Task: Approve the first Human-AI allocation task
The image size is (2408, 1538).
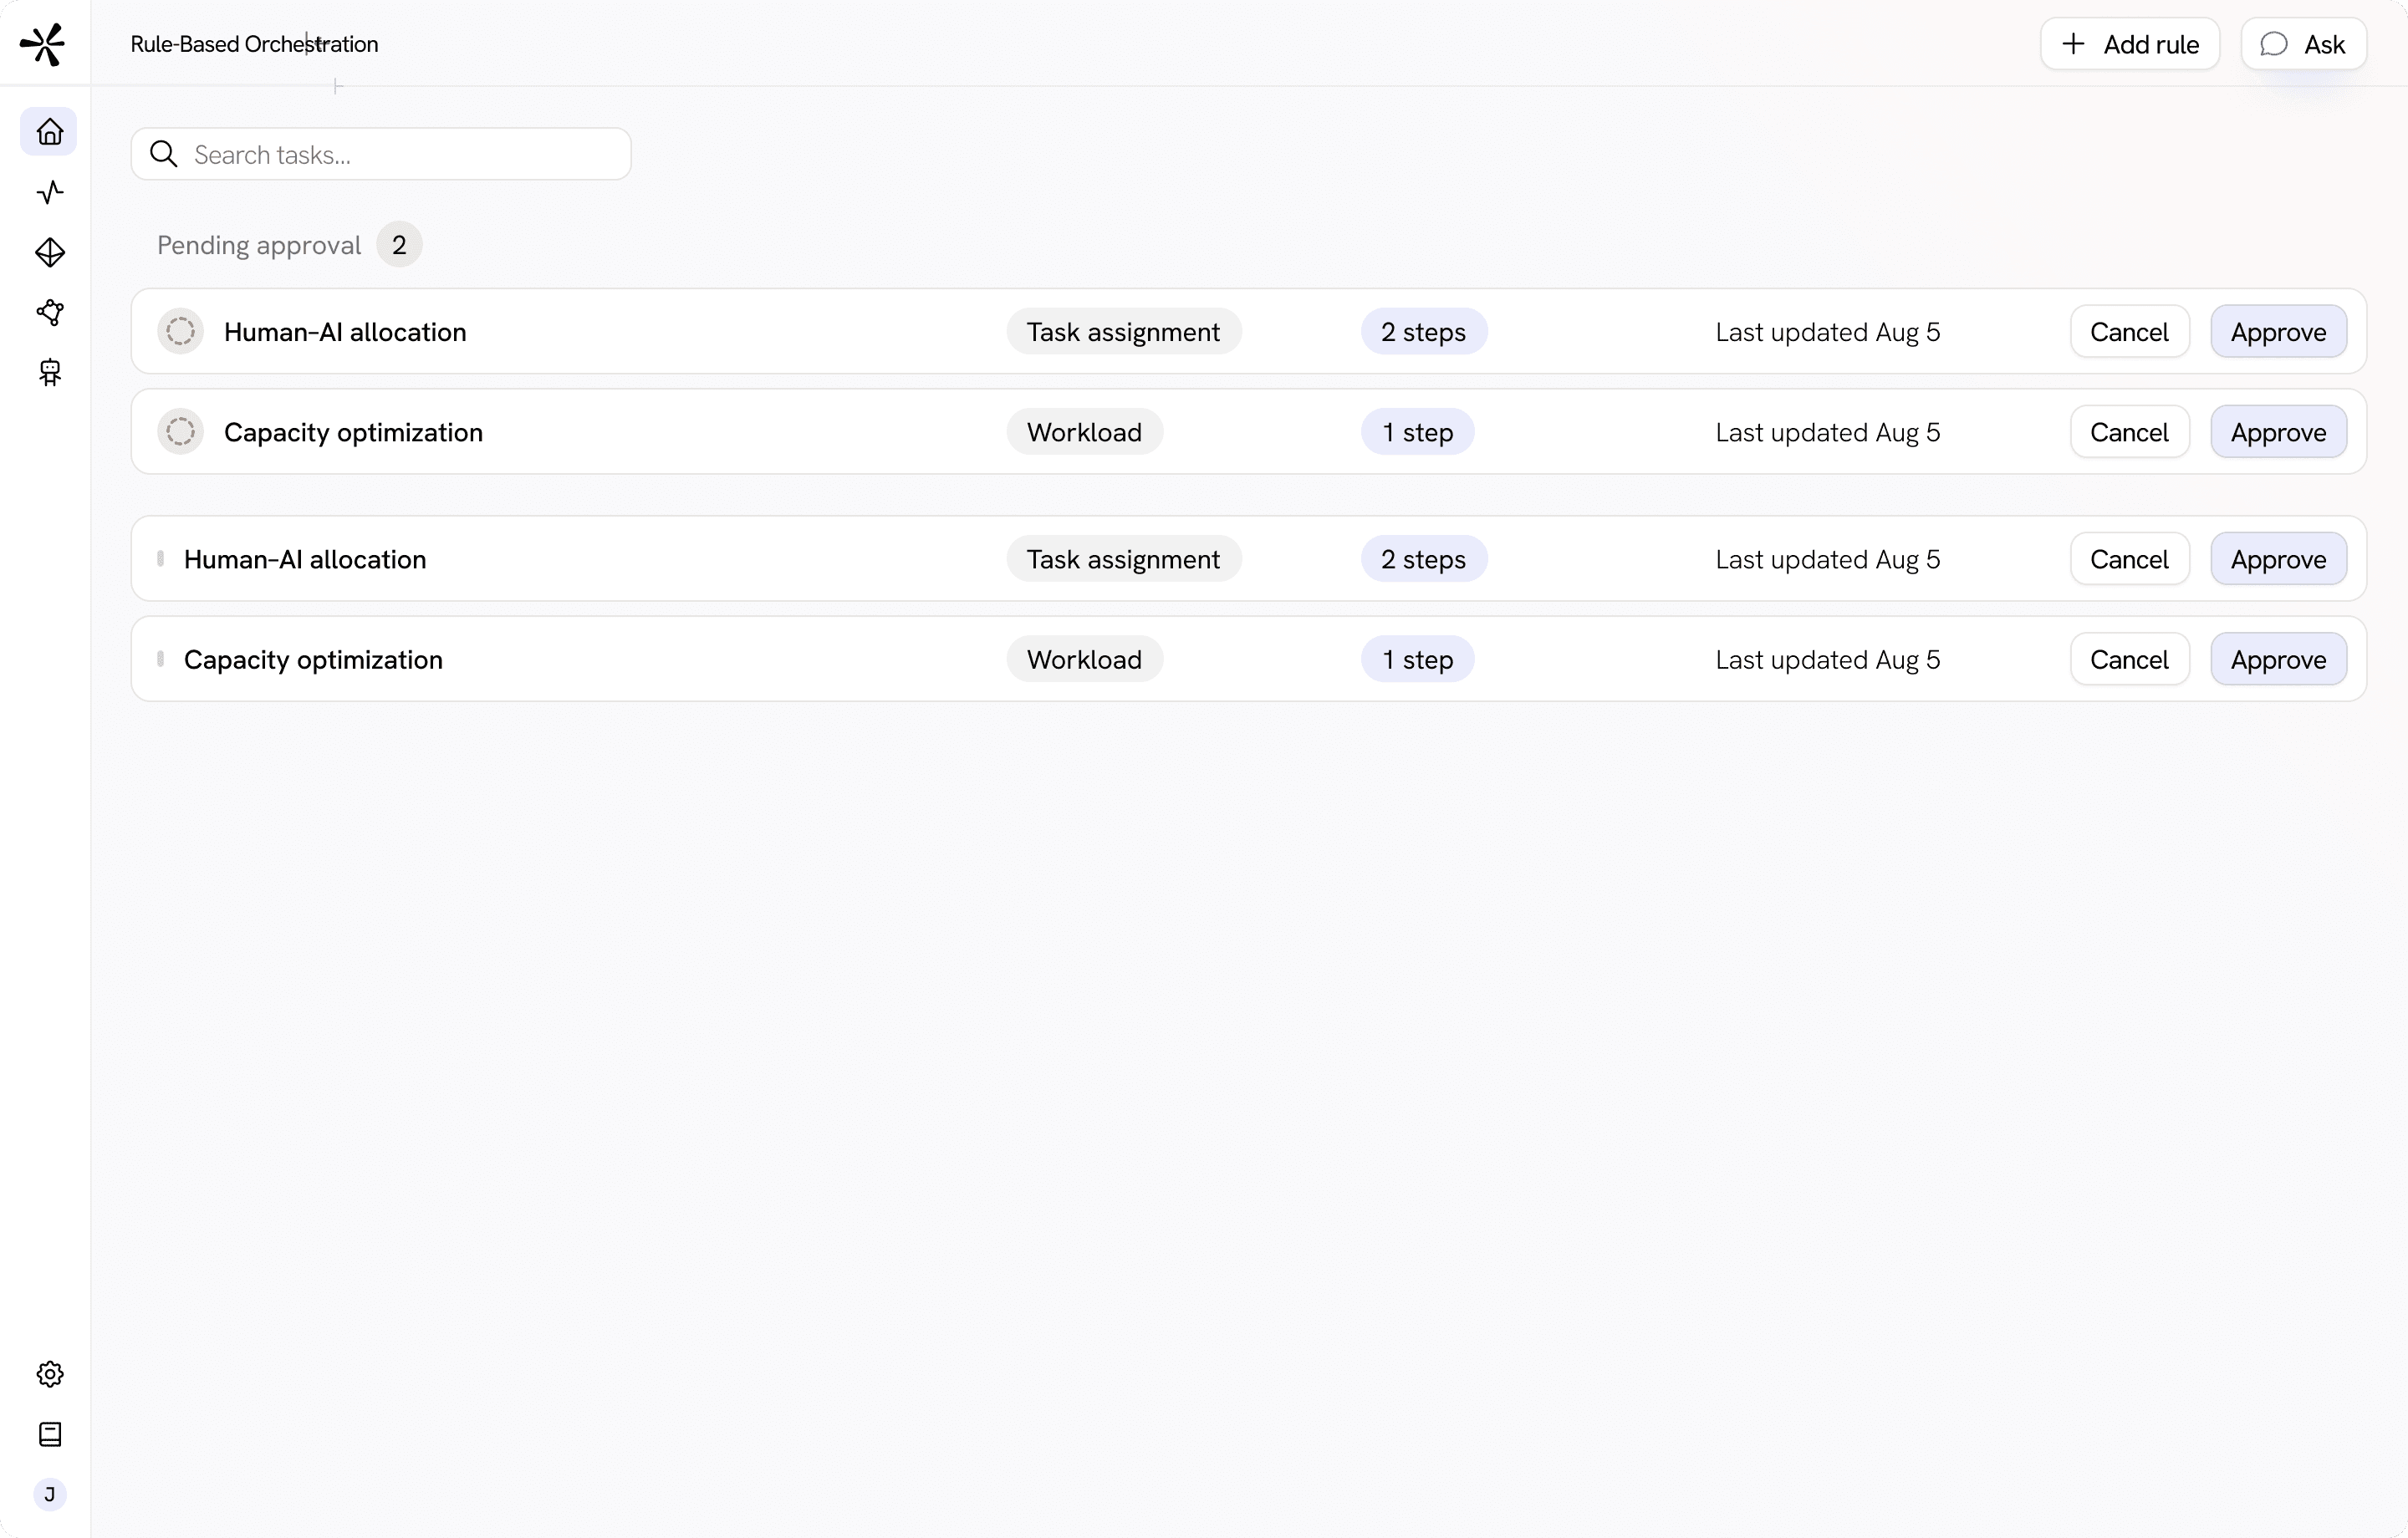Action: [2277, 332]
